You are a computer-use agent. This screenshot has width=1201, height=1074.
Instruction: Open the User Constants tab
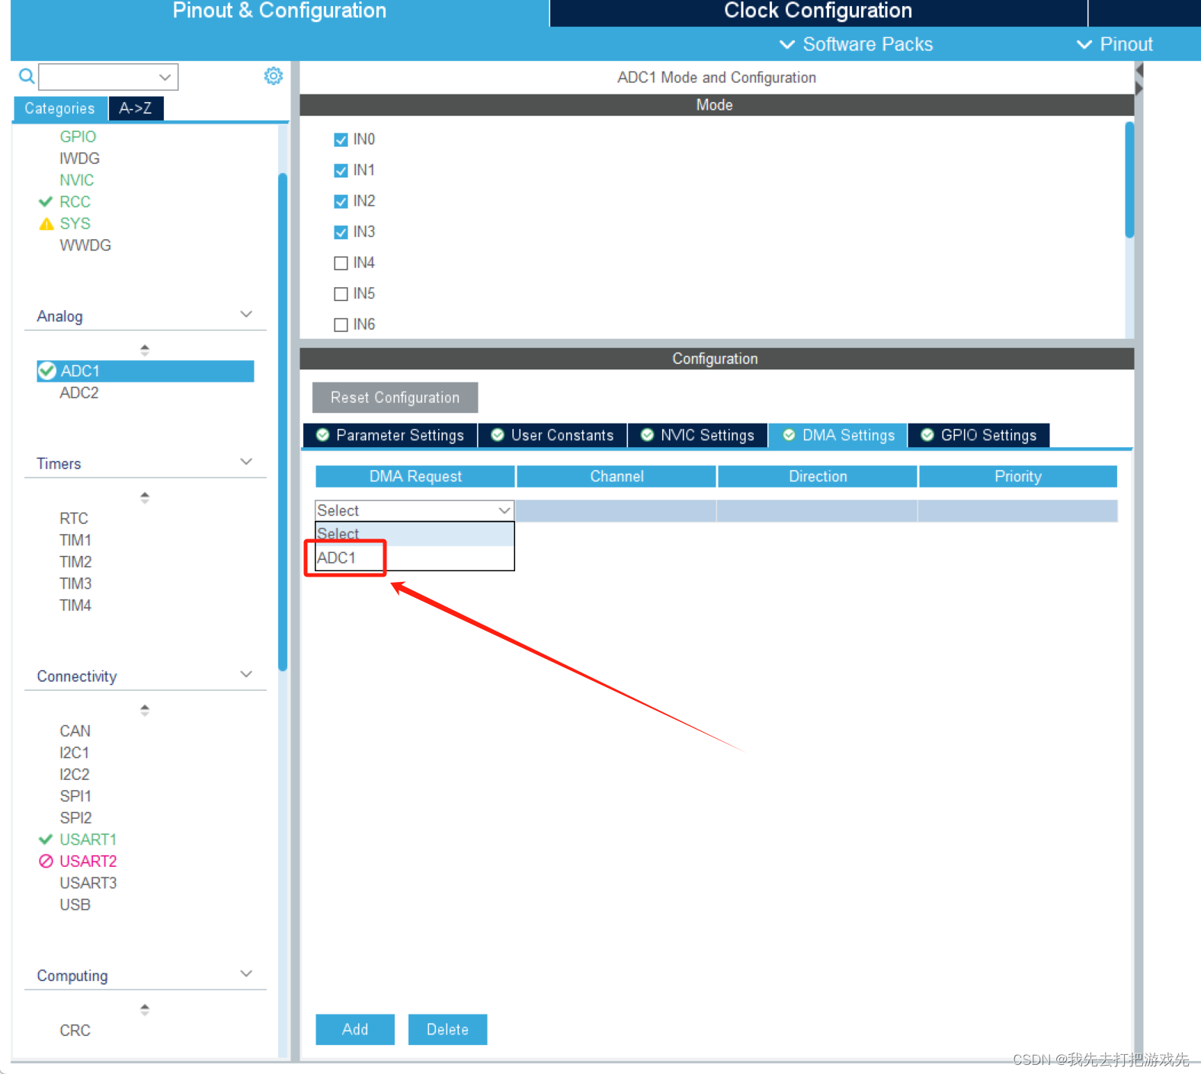click(552, 435)
